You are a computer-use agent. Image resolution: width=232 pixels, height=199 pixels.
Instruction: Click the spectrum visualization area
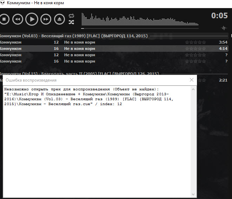click(140, 19)
